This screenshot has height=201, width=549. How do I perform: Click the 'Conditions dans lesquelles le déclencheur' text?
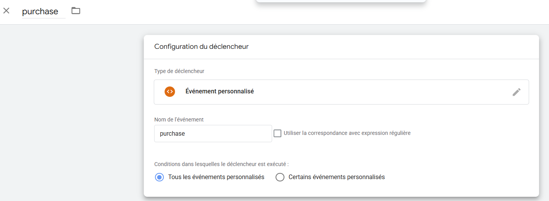[x=221, y=164]
